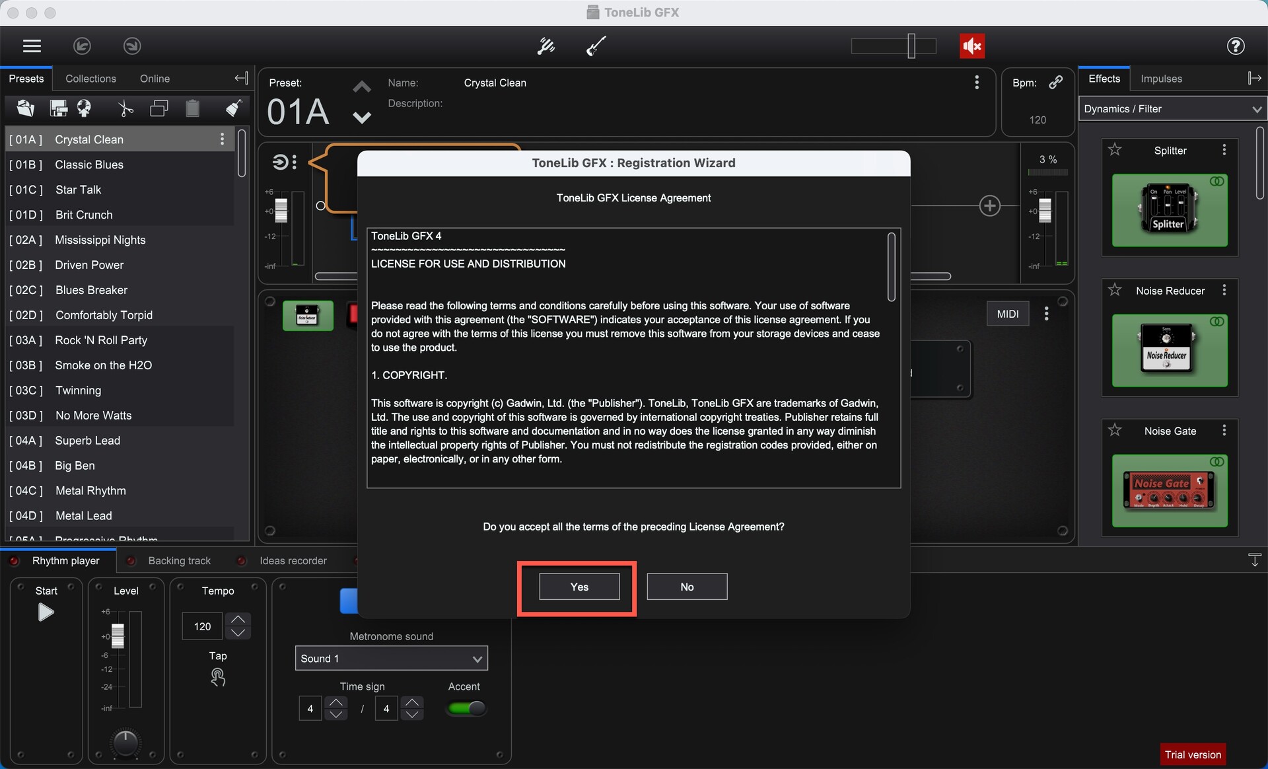Collapse the presets panel with arrow icon
1268x769 pixels.
[241, 79]
